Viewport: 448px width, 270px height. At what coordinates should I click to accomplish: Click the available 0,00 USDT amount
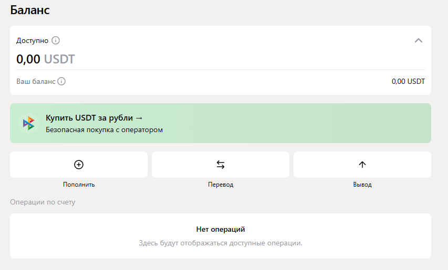coord(45,59)
